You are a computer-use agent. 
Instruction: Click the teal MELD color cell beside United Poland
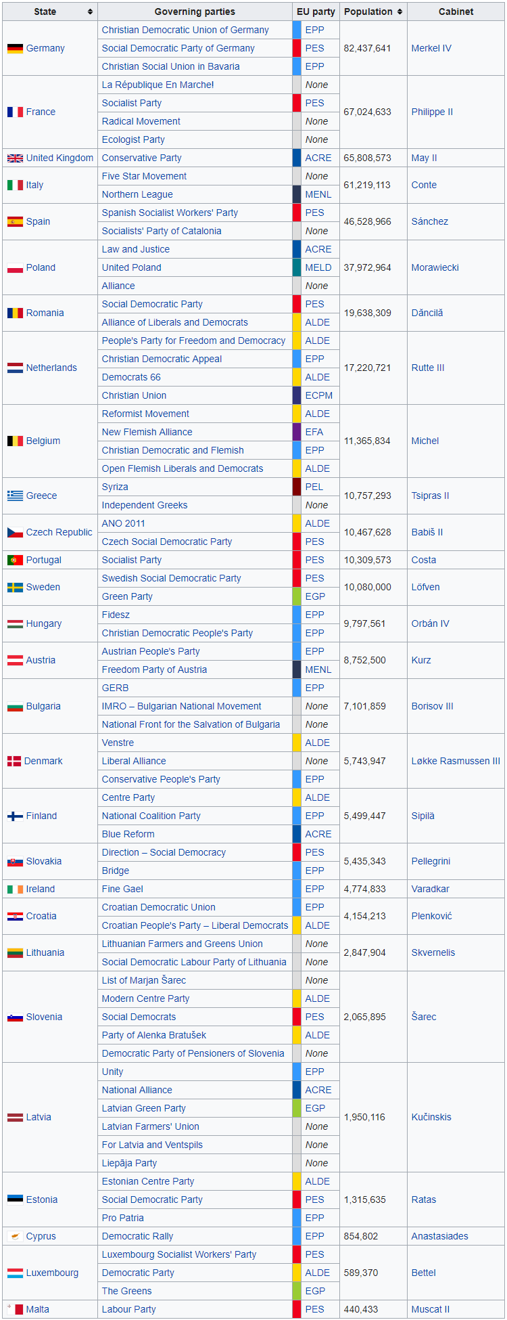pos(297,268)
